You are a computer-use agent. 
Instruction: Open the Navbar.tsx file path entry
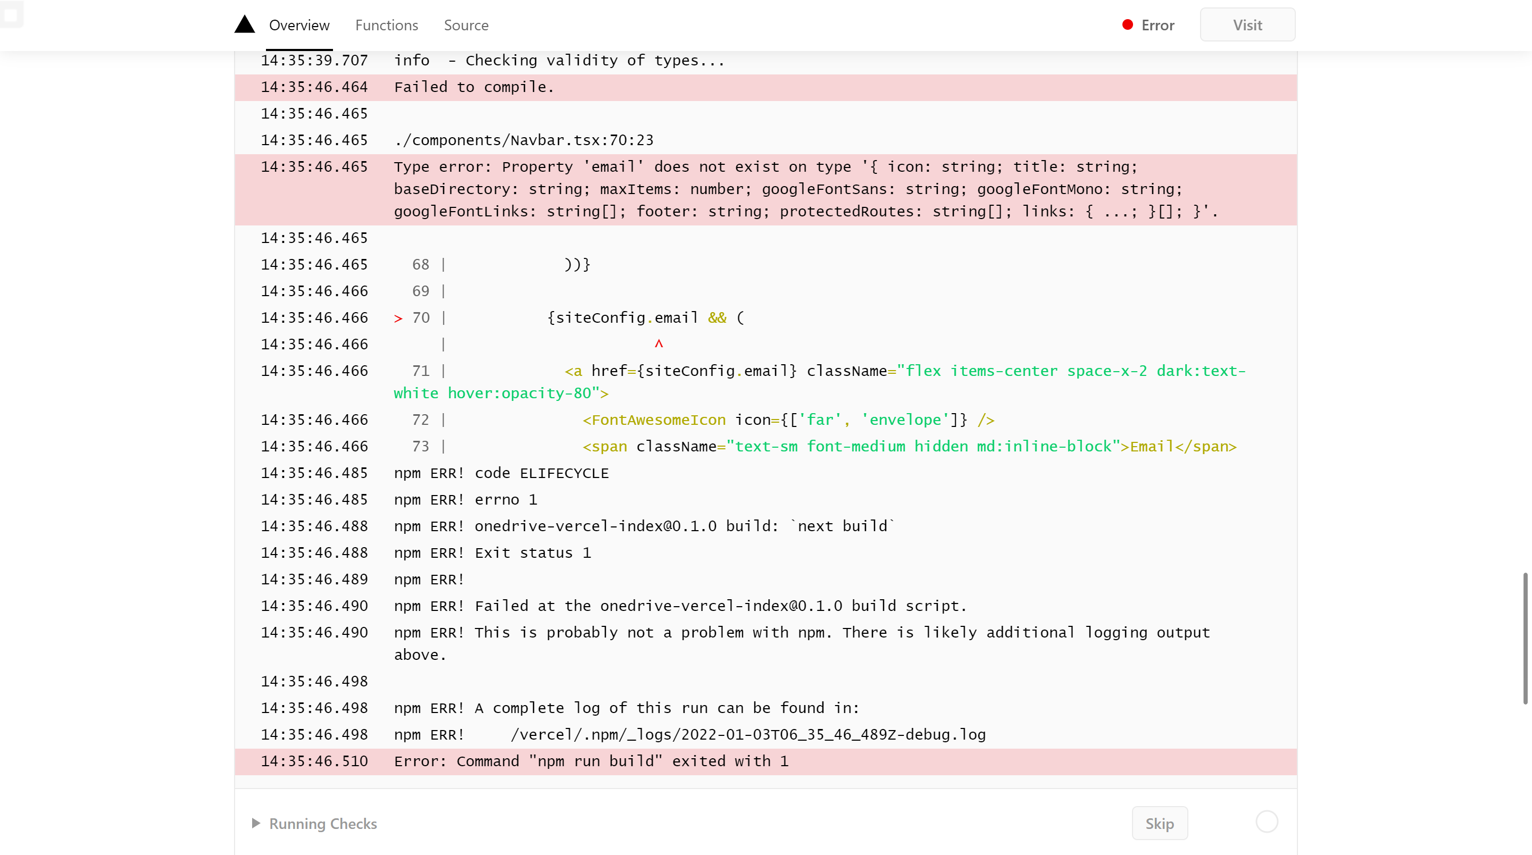[523, 140]
